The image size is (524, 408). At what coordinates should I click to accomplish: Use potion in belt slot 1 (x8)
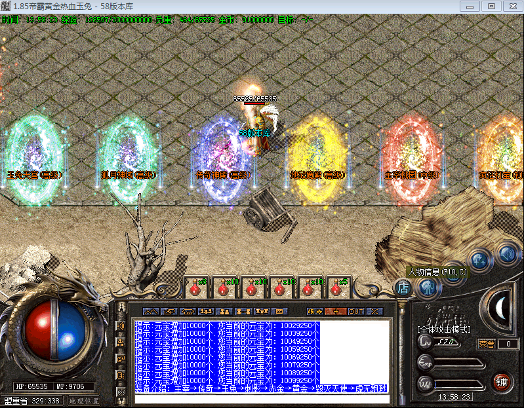click(197, 287)
